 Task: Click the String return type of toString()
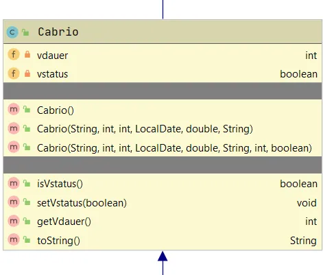point(303,241)
